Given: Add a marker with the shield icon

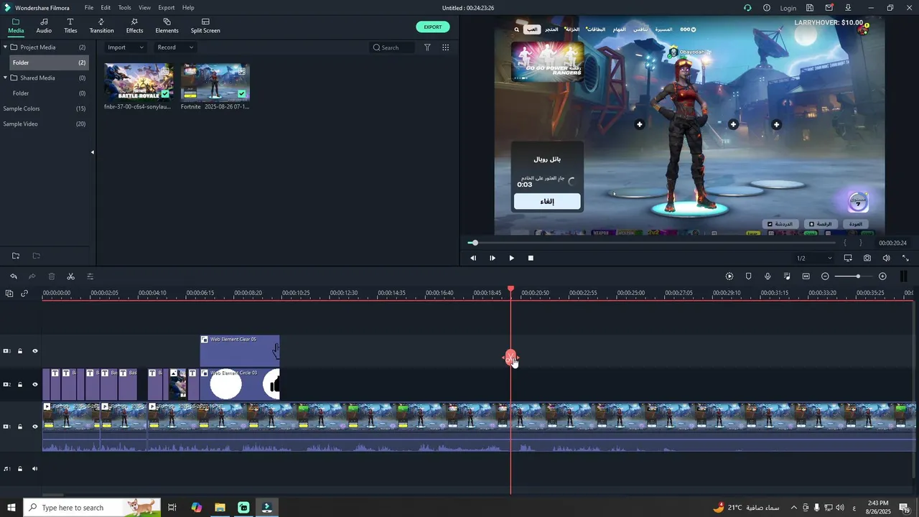Looking at the screenshot, I should coord(748,276).
